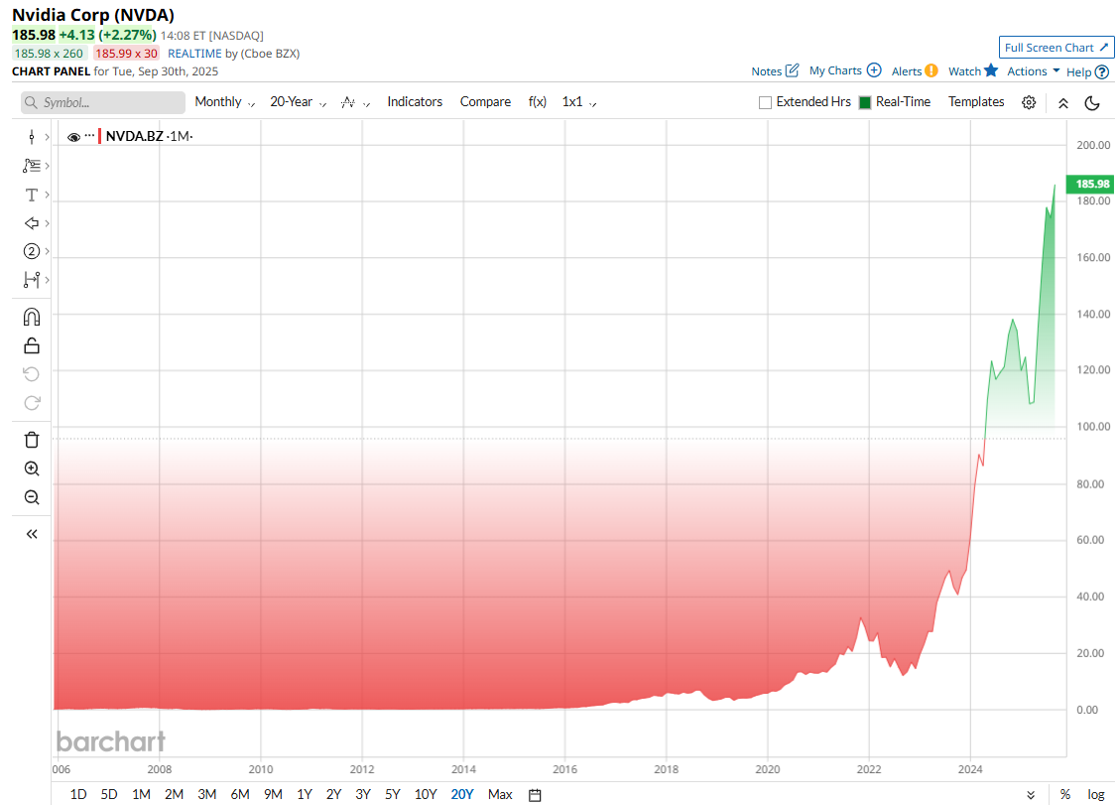The width and height of the screenshot is (1118, 805).
Task: Select the trend line drawing tool
Action: click(31, 165)
